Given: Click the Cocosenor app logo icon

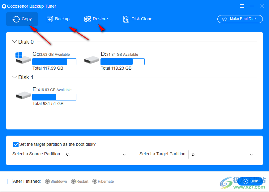Looking at the screenshot, I should (4, 6).
